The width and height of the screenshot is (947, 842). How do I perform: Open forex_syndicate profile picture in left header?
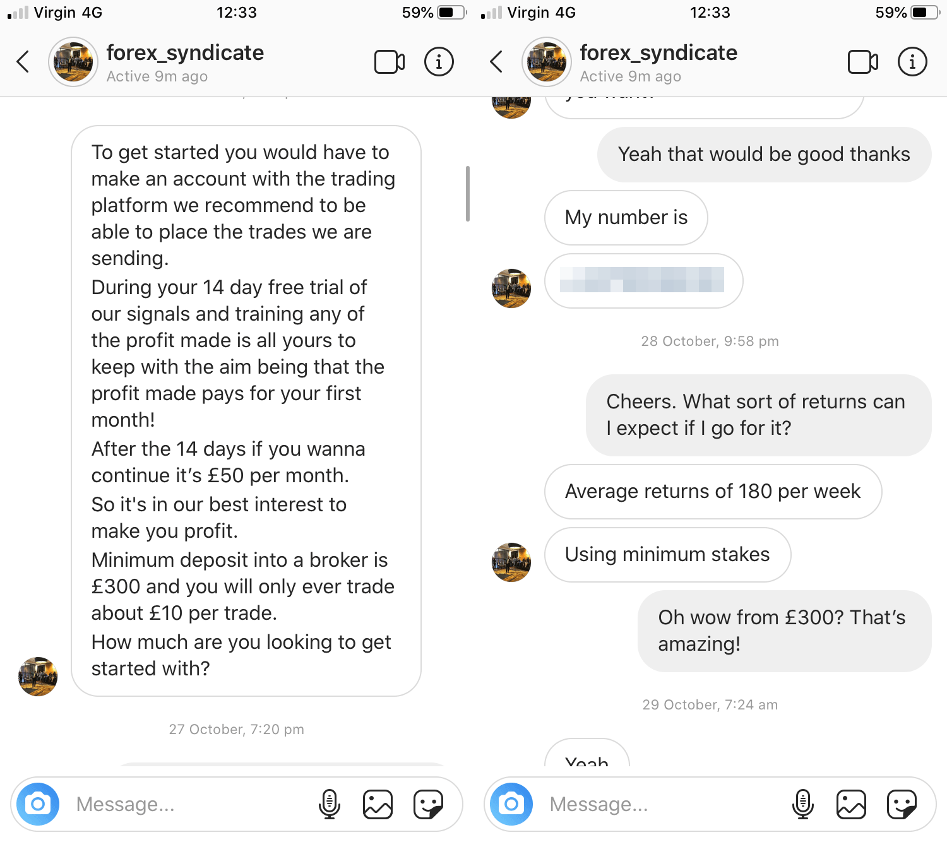[73, 62]
